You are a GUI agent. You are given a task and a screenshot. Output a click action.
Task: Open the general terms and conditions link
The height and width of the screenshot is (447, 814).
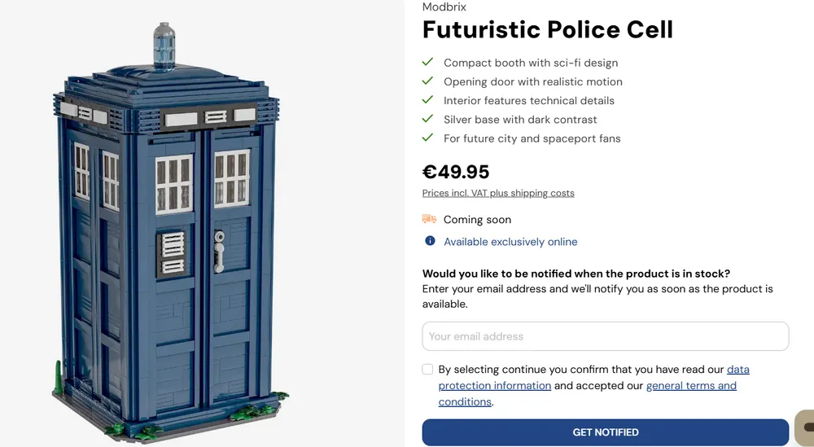point(588,393)
